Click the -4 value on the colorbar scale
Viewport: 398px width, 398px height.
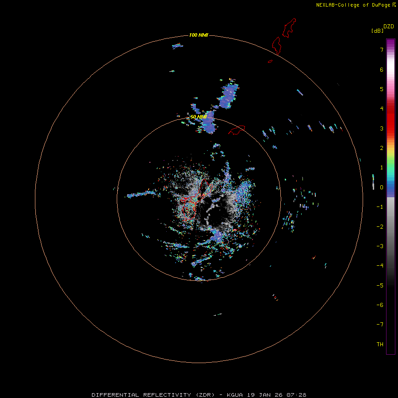pos(380,265)
